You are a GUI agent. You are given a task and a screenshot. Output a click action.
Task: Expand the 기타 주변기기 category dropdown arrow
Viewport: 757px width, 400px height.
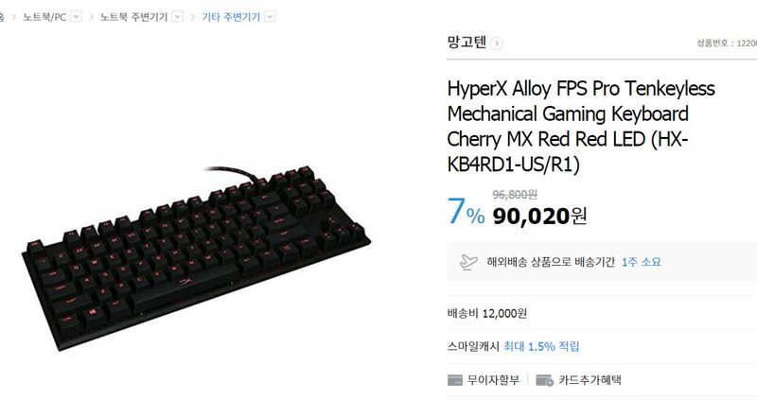(271, 17)
